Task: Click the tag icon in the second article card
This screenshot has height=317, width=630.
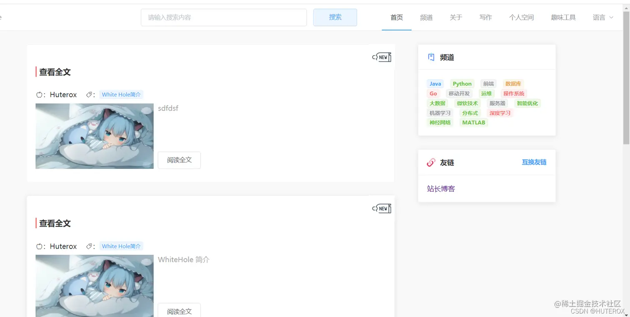Action: (88, 246)
